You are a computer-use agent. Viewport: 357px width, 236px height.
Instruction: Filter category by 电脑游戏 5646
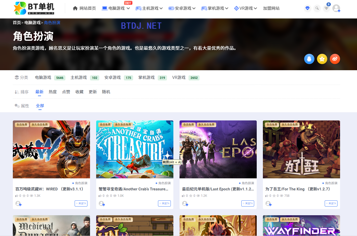(x=50, y=78)
